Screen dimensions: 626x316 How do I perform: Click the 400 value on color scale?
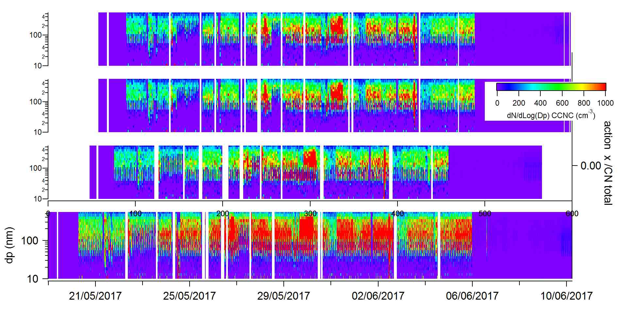coord(540,103)
